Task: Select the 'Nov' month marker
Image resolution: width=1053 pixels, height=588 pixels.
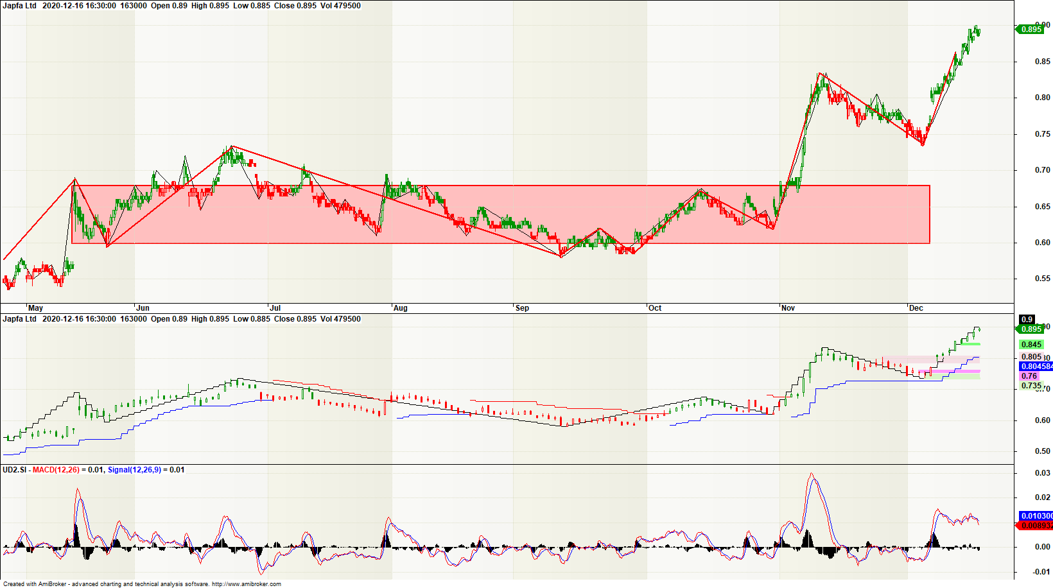Action: click(x=788, y=308)
